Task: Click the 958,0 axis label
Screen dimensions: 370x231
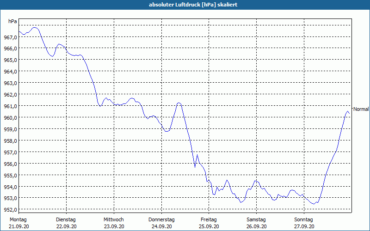Action: point(10,141)
